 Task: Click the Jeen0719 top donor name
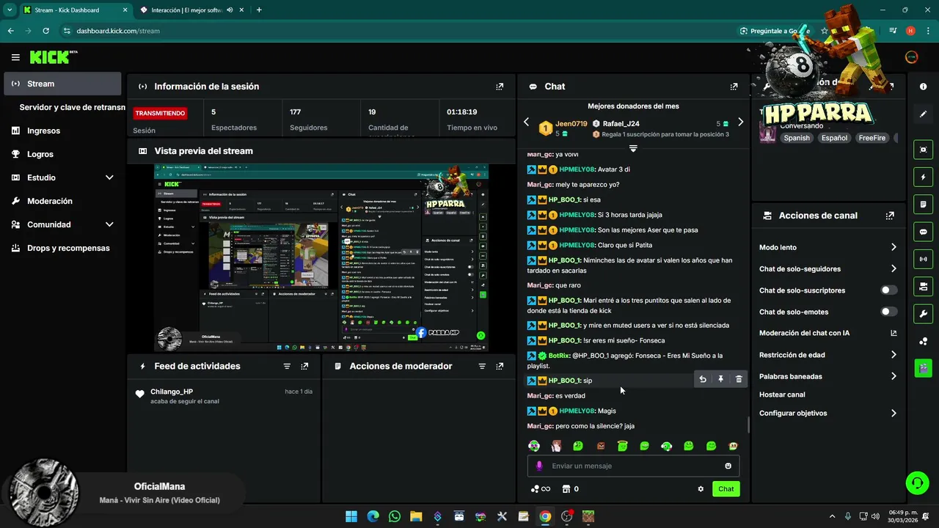tap(571, 124)
